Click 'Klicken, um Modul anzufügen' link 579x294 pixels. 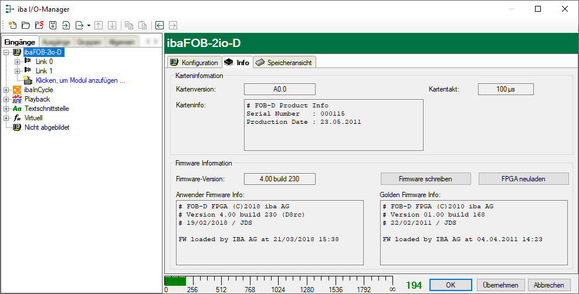point(80,80)
